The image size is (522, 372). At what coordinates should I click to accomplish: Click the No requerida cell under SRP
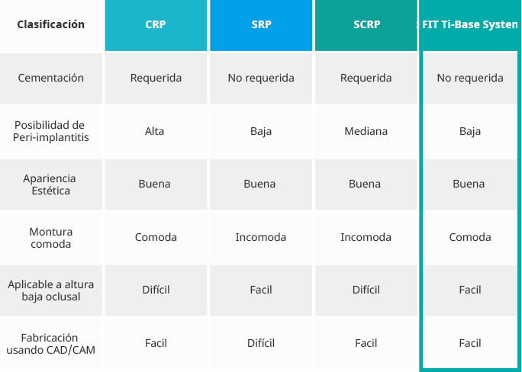[x=261, y=78]
